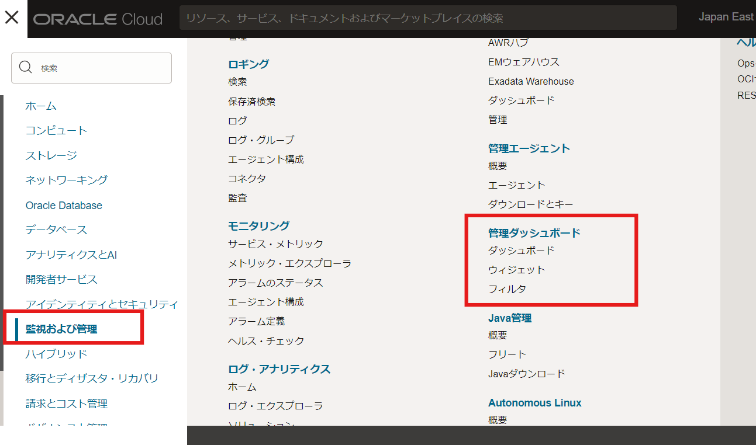Close the navigation menu with the X icon
This screenshot has width=756, height=445.
(x=12, y=18)
